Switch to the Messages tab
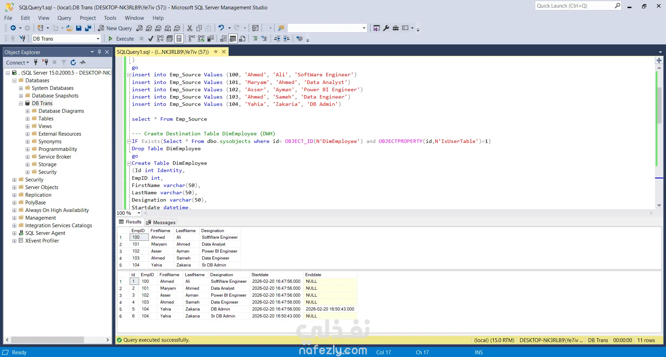 [x=161, y=222]
